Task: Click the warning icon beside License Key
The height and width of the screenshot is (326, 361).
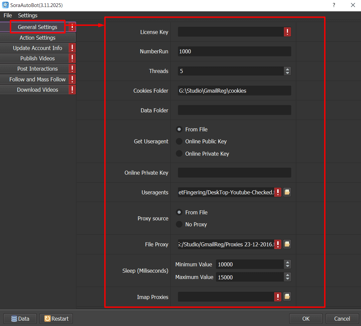Action: click(x=287, y=32)
